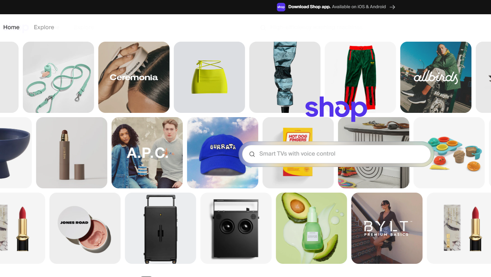Open the Ceremonia brand tile

point(134,77)
